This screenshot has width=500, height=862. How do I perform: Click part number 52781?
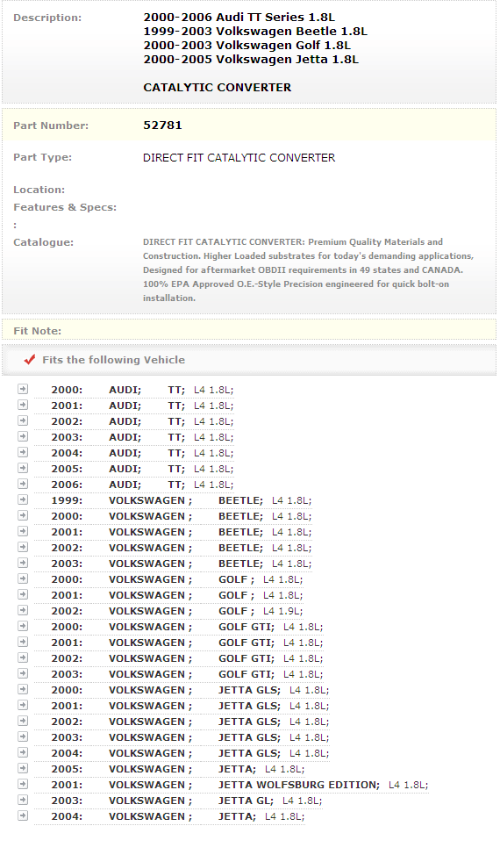[162, 125]
